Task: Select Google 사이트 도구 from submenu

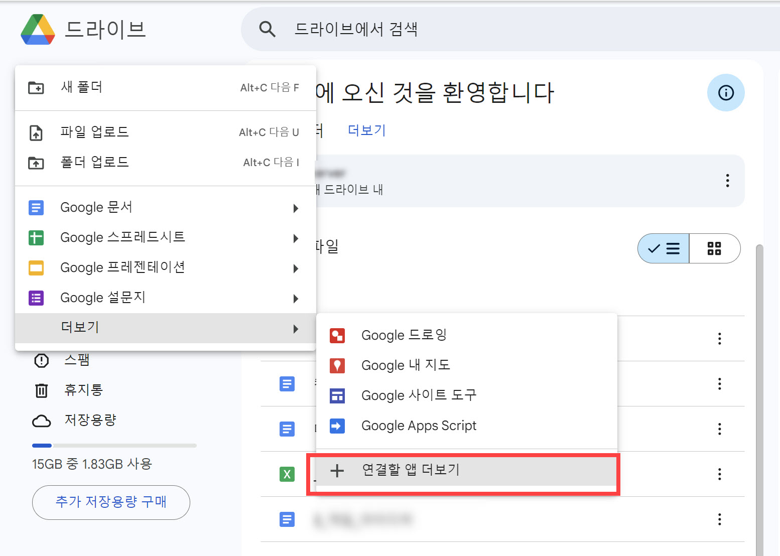Action: tap(467, 395)
